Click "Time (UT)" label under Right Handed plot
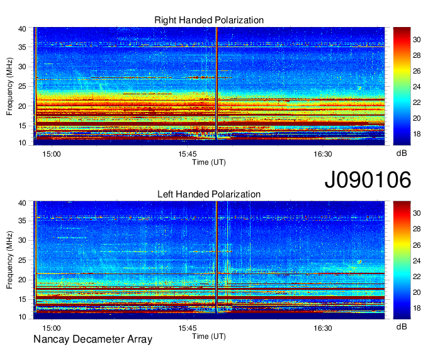Screen dimensions: 428x347 tap(209, 162)
